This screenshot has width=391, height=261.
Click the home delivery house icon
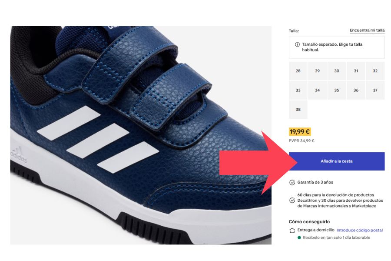point(292,230)
